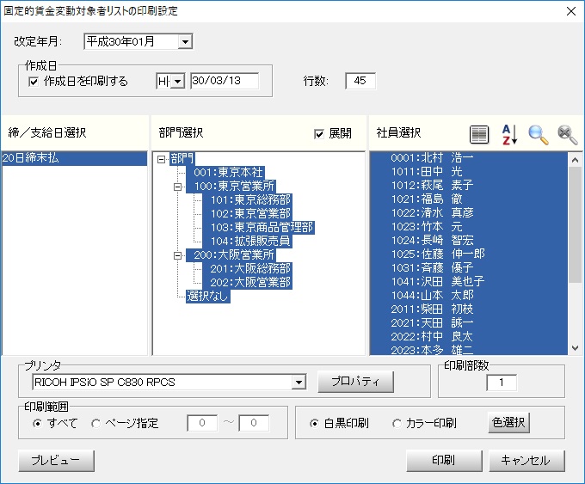The image size is (585, 484).
Task: Click the 印刷 button
Action: pos(444,461)
